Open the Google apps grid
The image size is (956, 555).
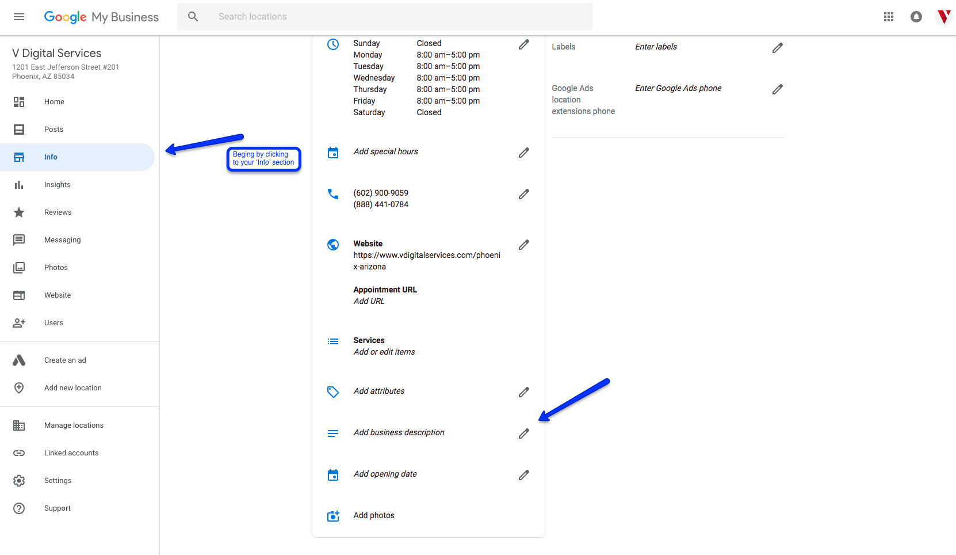click(889, 17)
